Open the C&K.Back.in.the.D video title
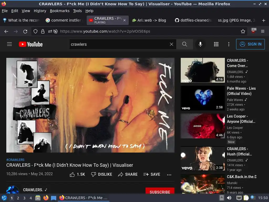The image size is (269, 202). 242,177
